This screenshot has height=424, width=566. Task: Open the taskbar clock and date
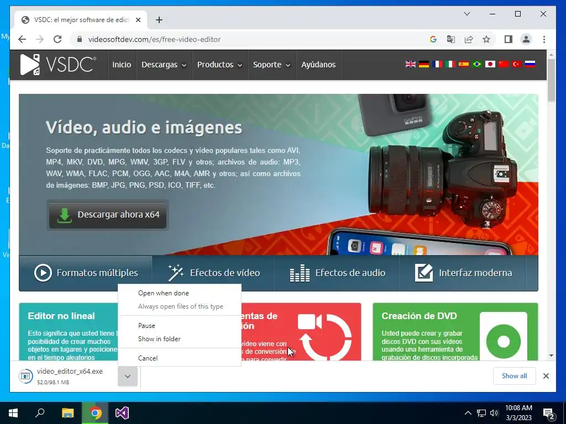tap(518, 413)
